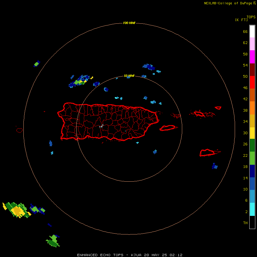Click the "38" legend value
This screenshot has width=257, height=257.
click(245, 111)
